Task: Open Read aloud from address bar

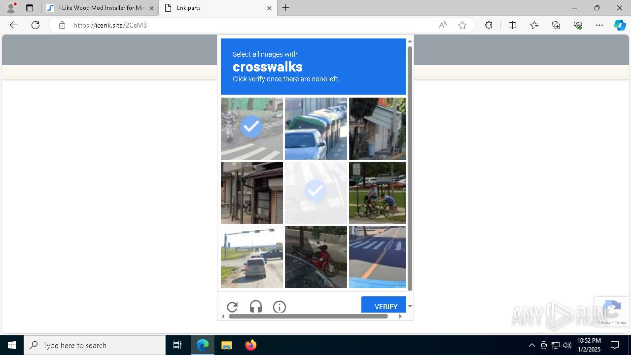Action: point(443,25)
